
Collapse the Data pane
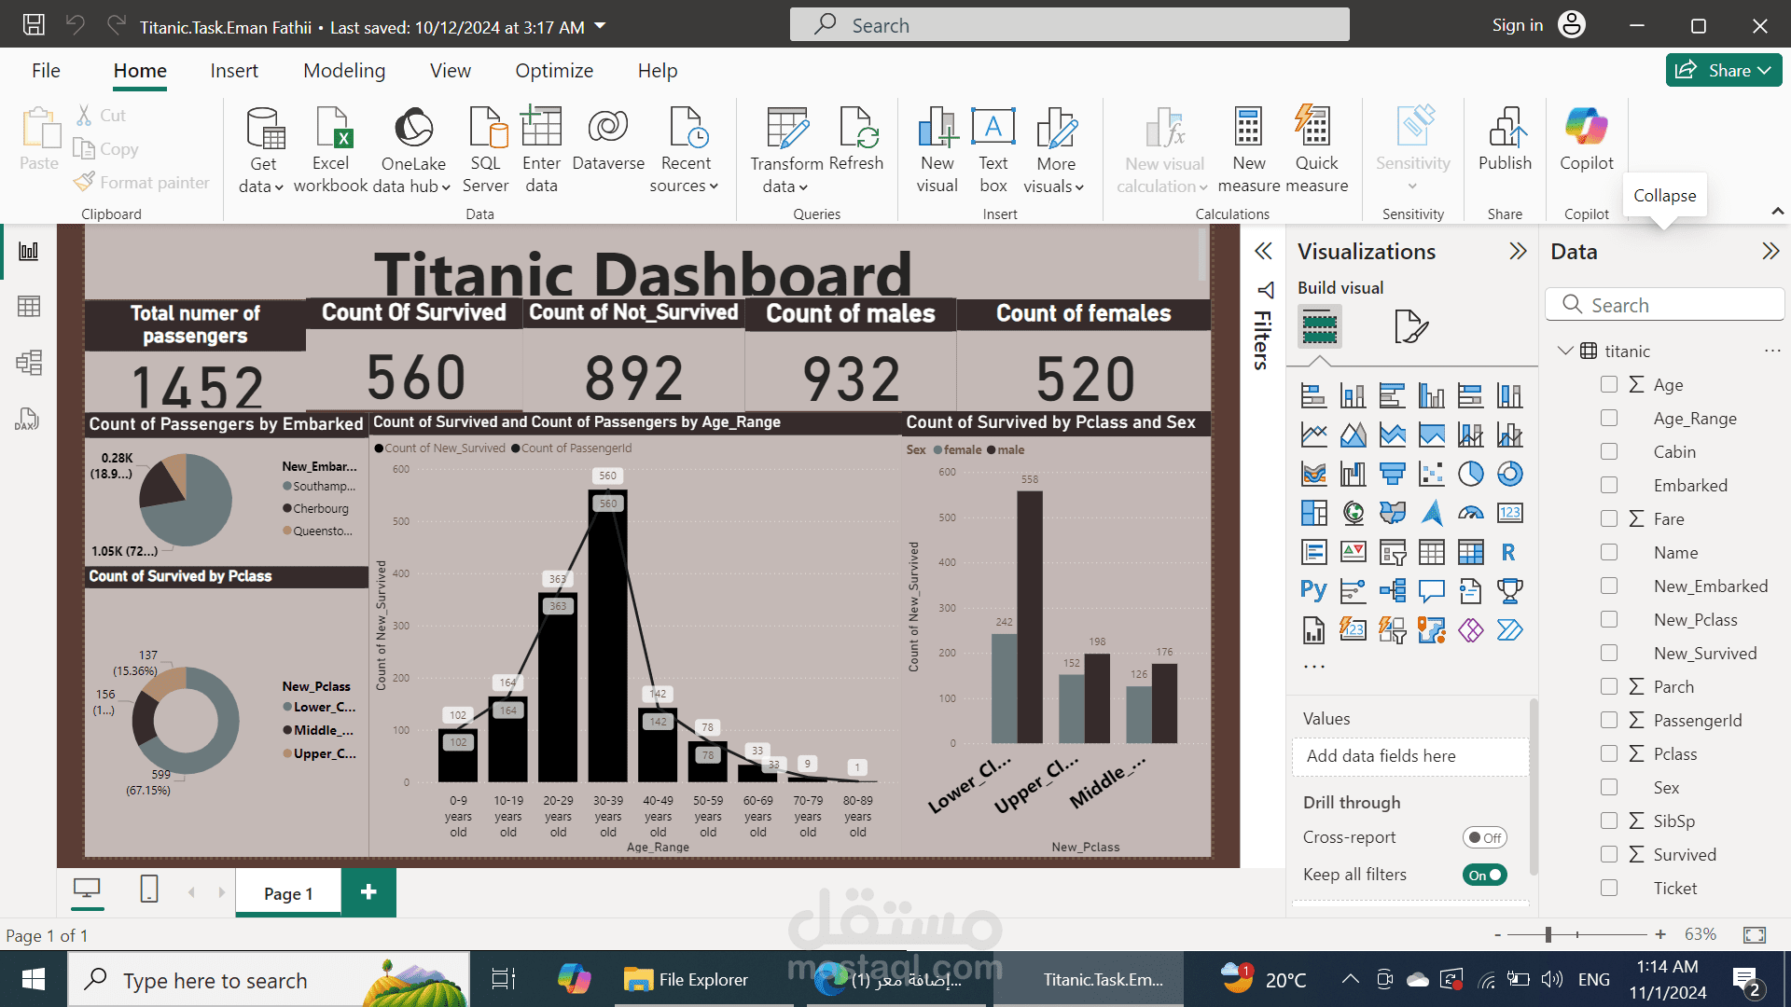click(1770, 251)
